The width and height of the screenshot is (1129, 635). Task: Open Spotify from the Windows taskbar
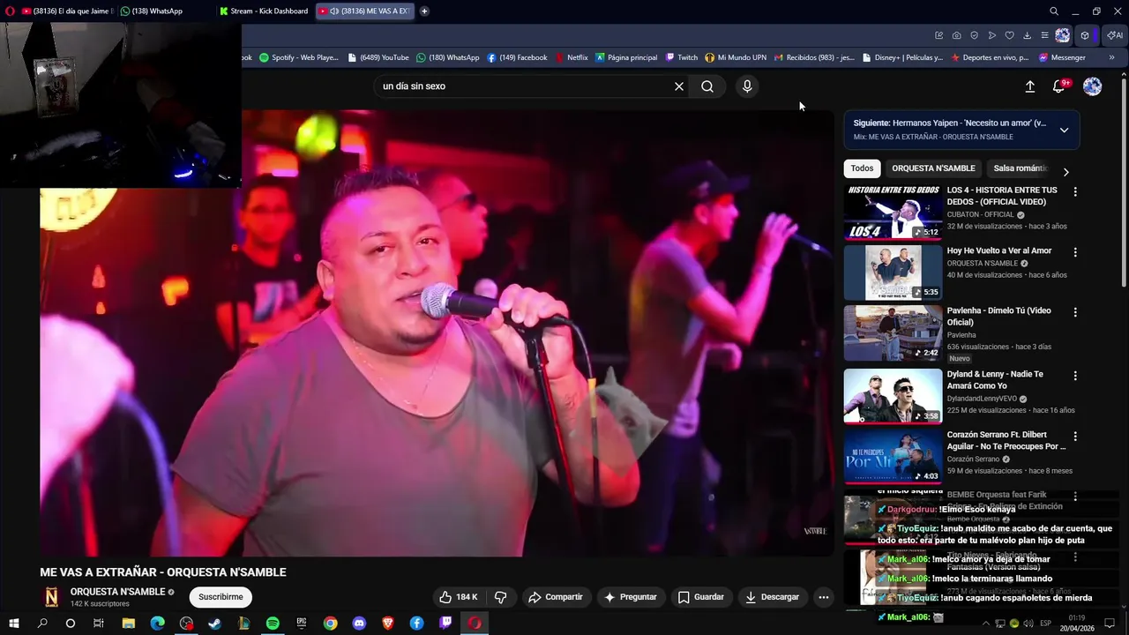273,623
